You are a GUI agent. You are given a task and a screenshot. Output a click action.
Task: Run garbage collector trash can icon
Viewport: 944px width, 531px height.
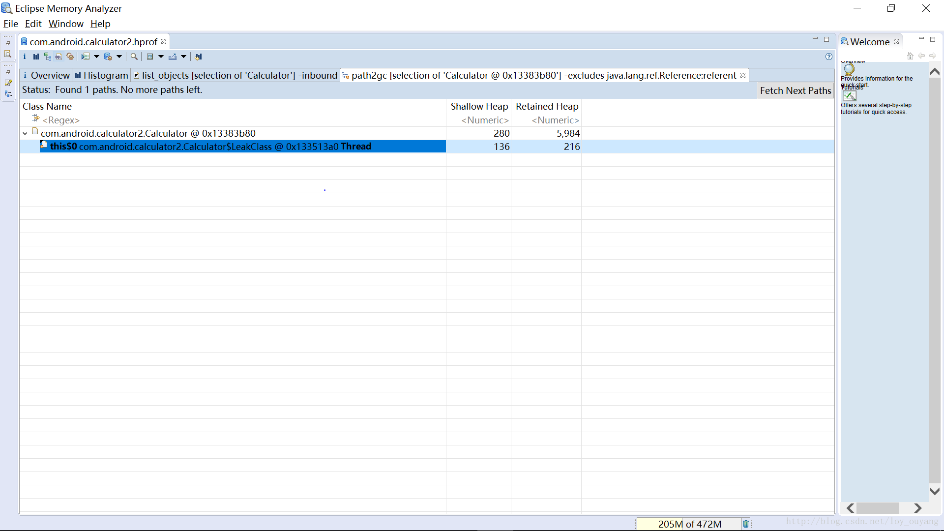coord(745,524)
